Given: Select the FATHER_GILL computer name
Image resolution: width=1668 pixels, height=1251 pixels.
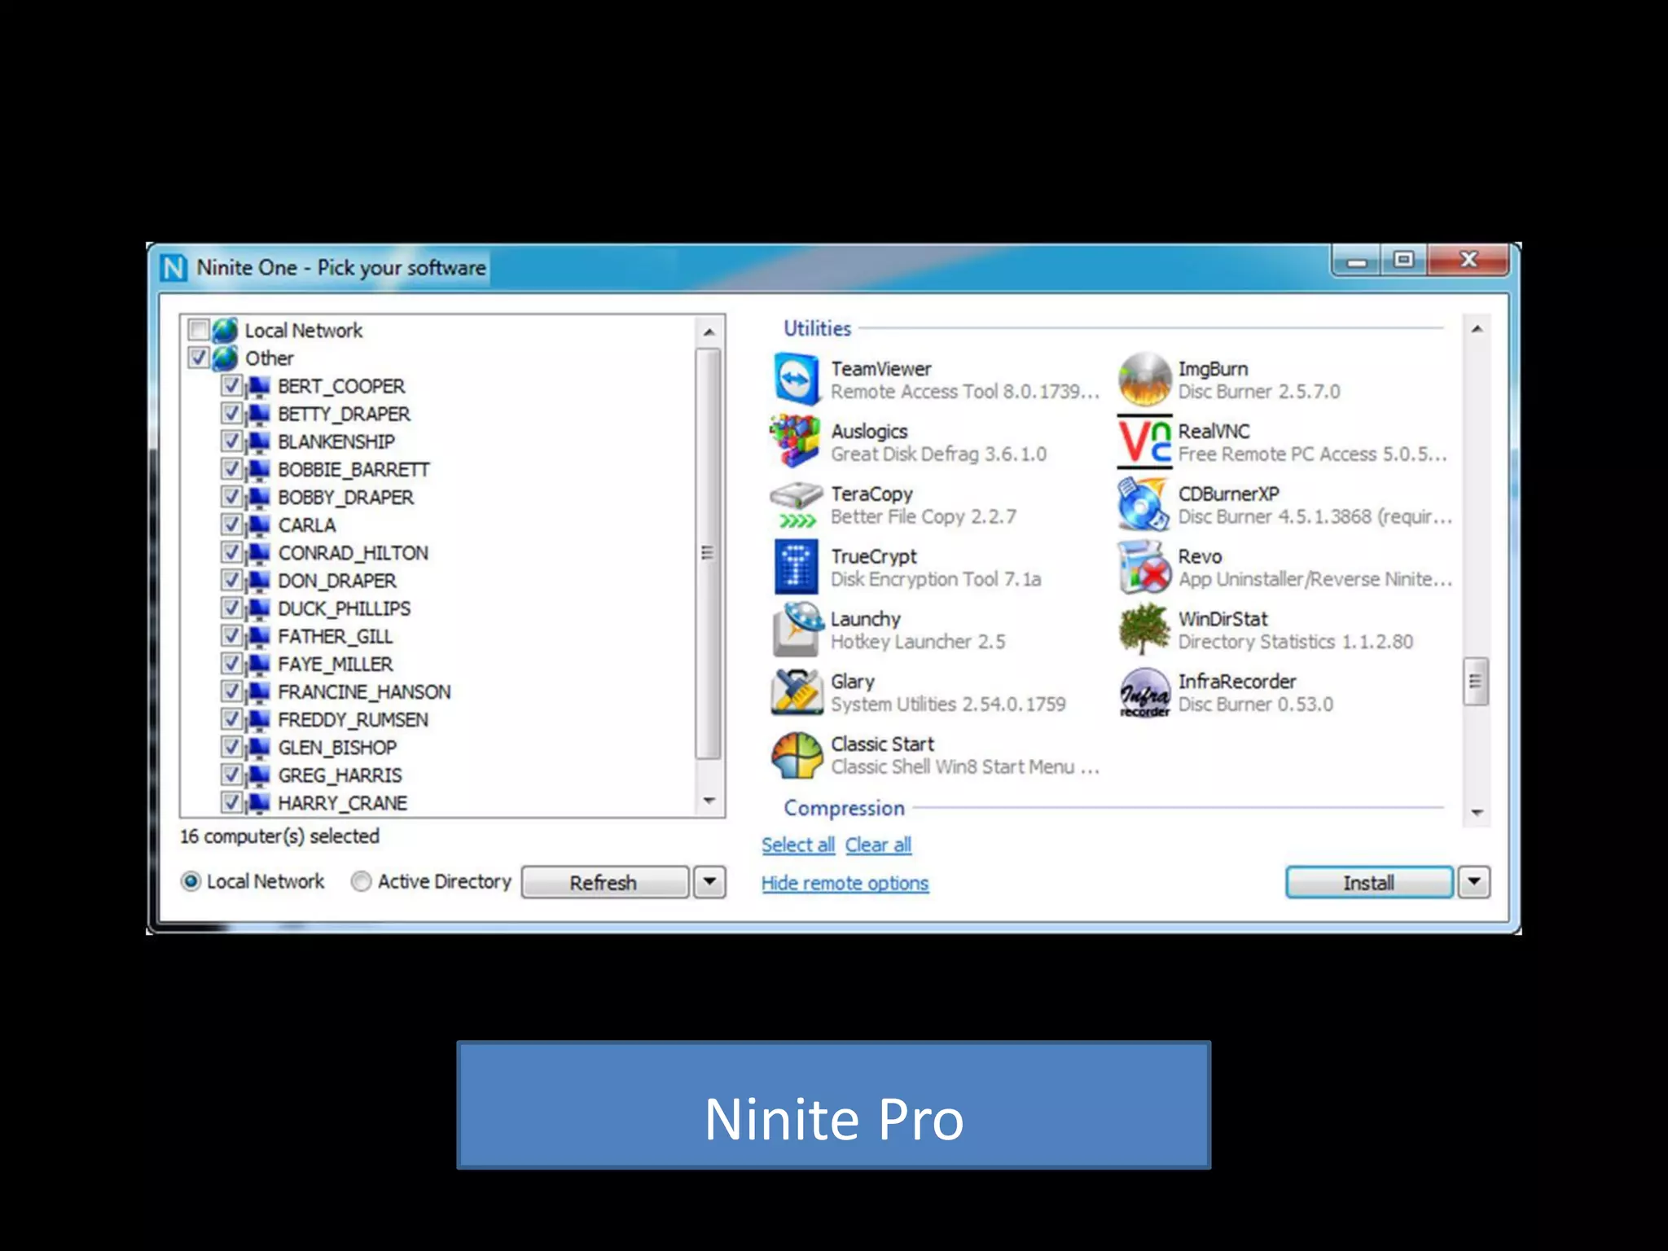Looking at the screenshot, I should point(335,636).
